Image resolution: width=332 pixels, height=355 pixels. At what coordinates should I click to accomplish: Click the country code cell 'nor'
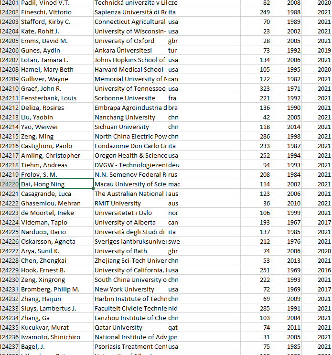coord(203,213)
